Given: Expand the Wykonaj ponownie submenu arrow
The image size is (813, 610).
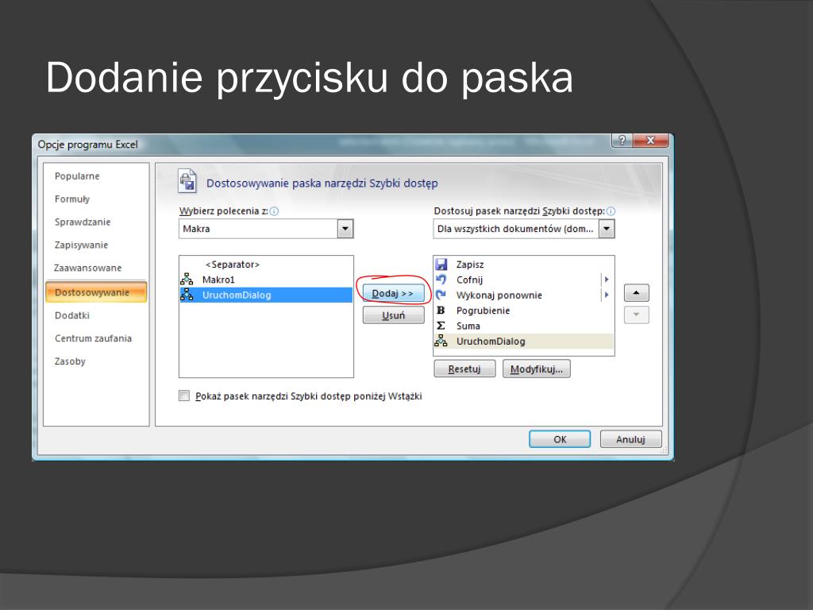Looking at the screenshot, I should point(606,295).
